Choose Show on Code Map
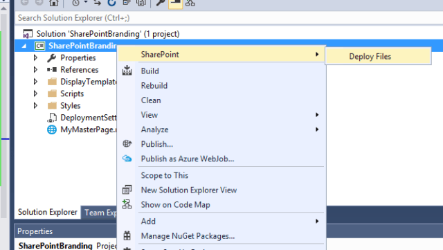 (221, 205)
